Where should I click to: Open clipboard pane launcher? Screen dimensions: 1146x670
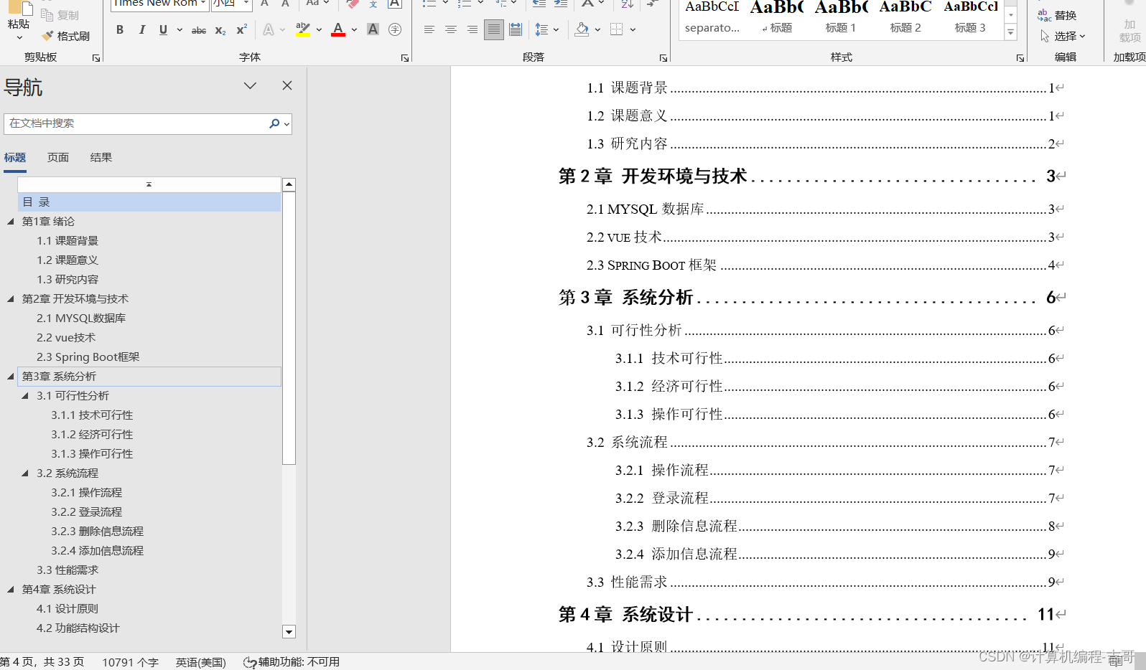pyautogui.click(x=96, y=58)
